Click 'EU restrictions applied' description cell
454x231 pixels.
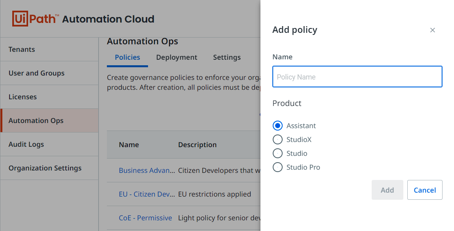pos(215,194)
